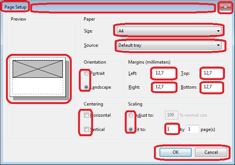Click the page preview thumbnail
The image size is (235, 165).
point(37,78)
